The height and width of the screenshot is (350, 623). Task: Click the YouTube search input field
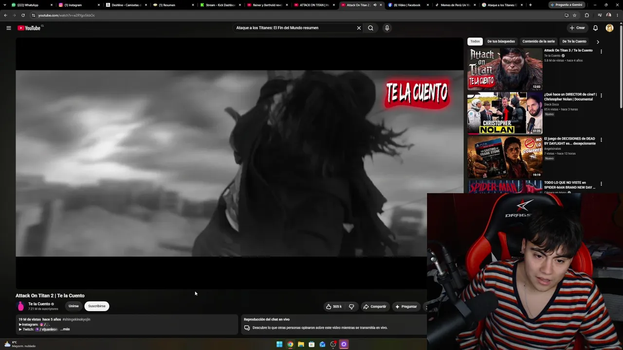(x=295, y=28)
